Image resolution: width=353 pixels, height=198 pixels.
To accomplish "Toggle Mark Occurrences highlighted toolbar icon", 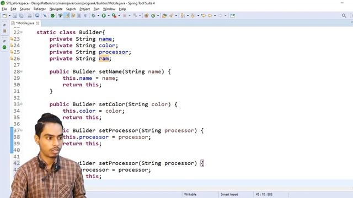I will [x=67, y=15].
